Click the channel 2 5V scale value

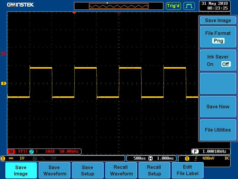(54, 158)
